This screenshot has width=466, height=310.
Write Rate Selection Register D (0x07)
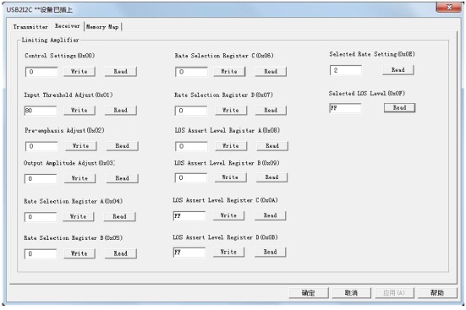click(231, 110)
